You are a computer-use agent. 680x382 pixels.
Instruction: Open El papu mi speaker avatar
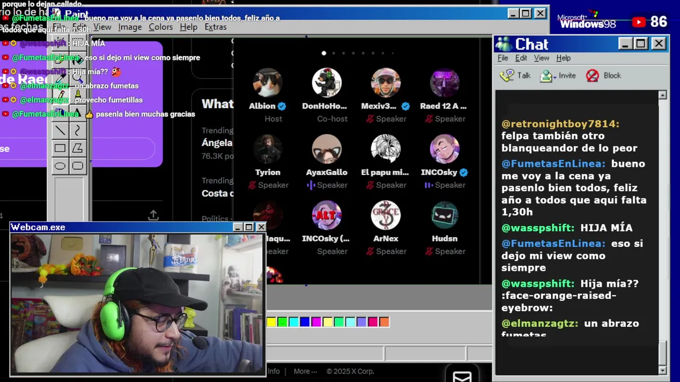click(386, 149)
